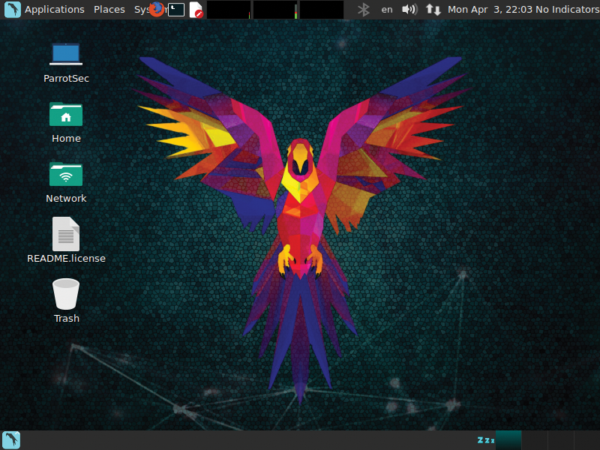Toggle the Zzz sleep inhibit applet
Screen dimensions: 600x450
pyautogui.click(x=485, y=440)
